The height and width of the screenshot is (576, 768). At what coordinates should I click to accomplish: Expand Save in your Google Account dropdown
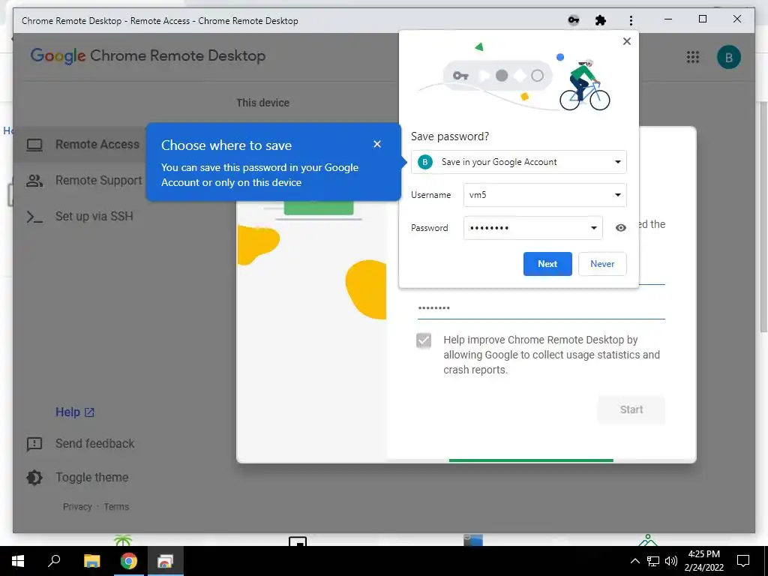pos(519,162)
